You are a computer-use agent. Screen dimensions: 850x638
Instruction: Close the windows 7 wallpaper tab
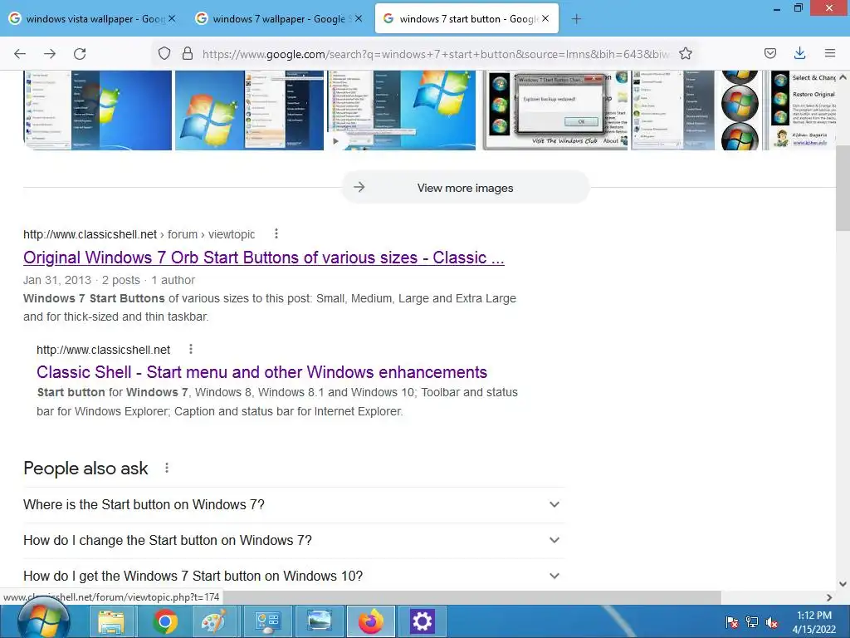(359, 18)
